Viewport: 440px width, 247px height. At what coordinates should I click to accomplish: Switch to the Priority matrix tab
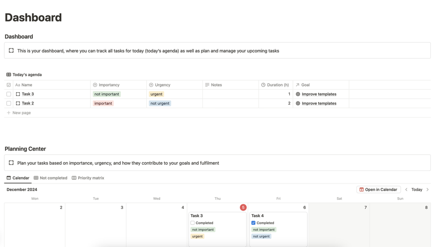pos(88,178)
